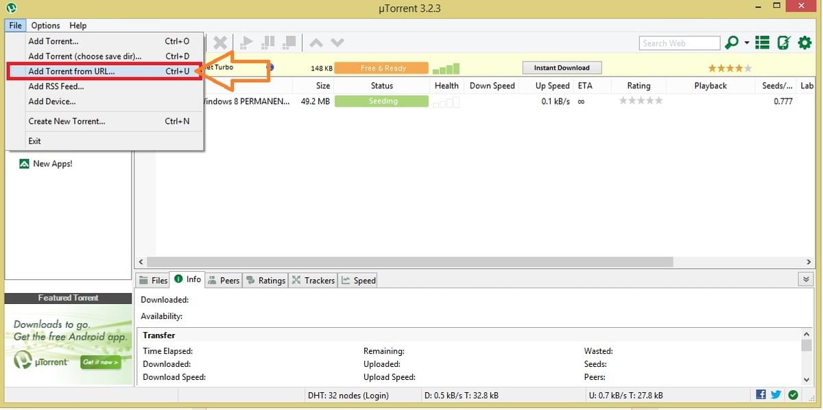Sort by the Seeds/... column header
This screenshot has width=823, height=410.
776,86
